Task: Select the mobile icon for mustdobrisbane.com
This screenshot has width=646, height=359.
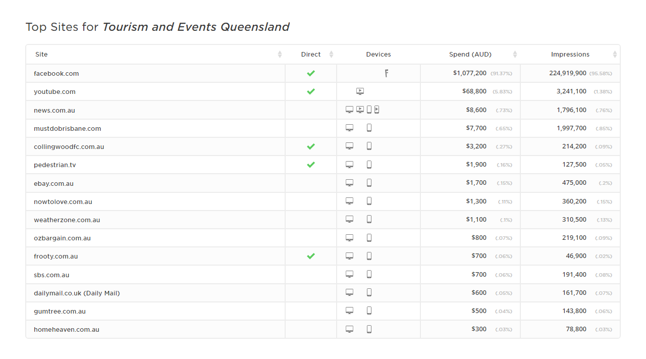Action: click(369, 128)
